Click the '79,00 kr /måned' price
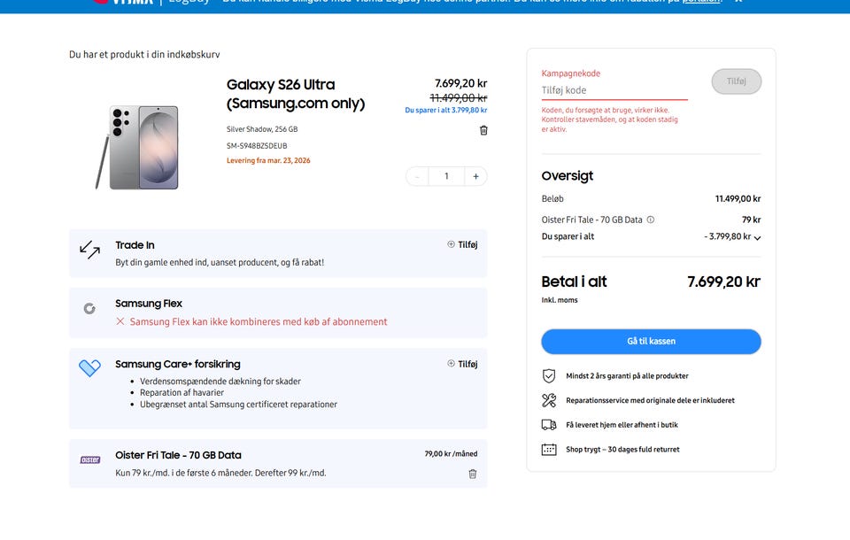Screen dimensions: 850x540 click(x=451, y=454)
